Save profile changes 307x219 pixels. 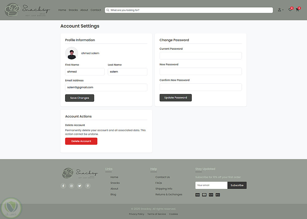[80, 98]
